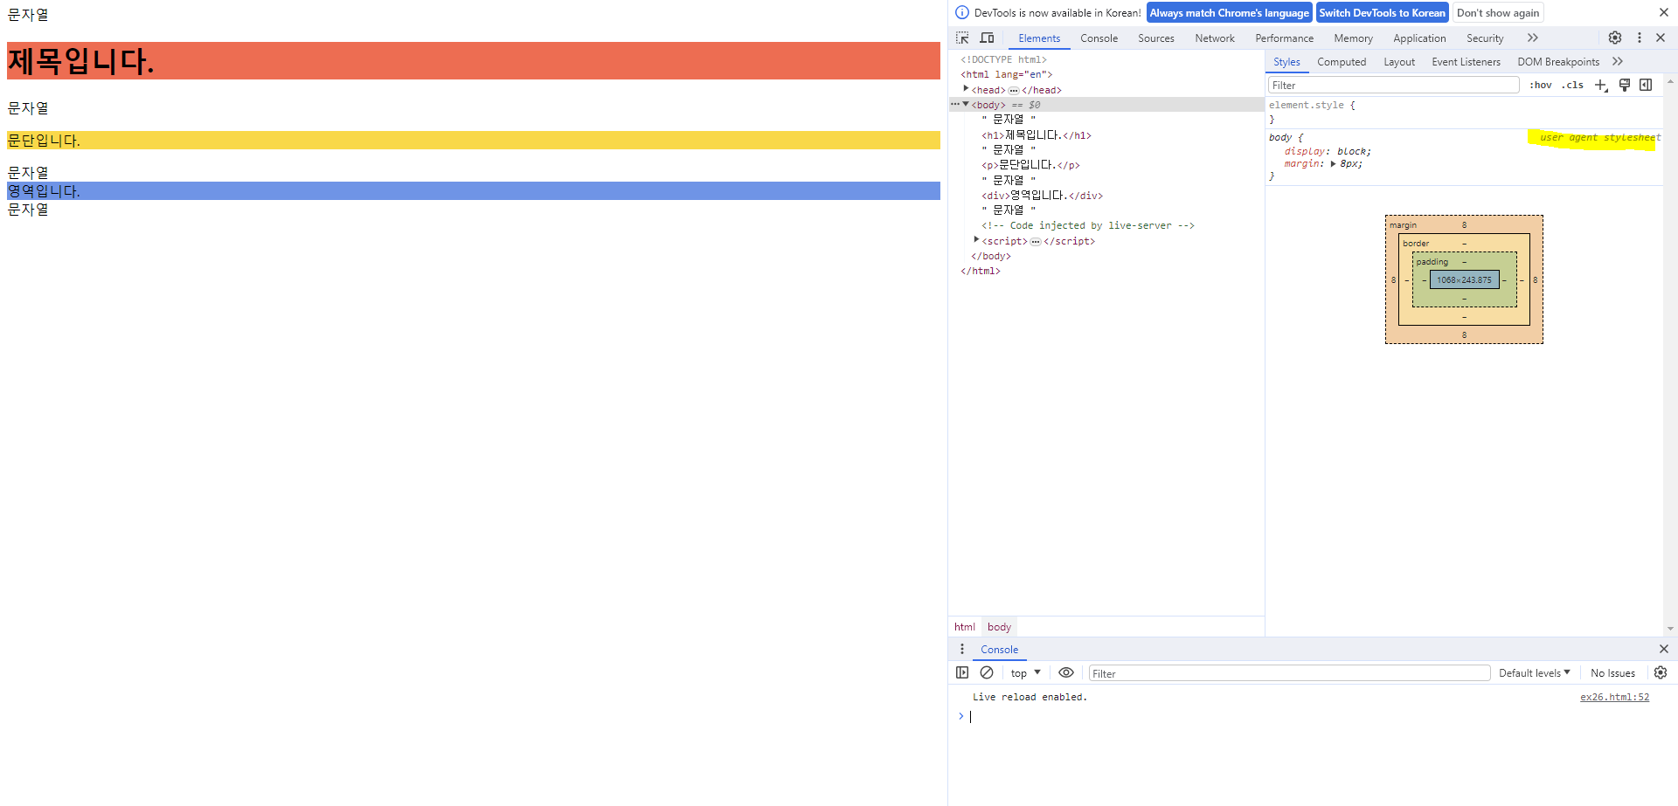Image resolution: width=1678 pixels, height=806 pixels.
Task: Open DevTools customize three-dot menu
Action: click(1640, 38)
